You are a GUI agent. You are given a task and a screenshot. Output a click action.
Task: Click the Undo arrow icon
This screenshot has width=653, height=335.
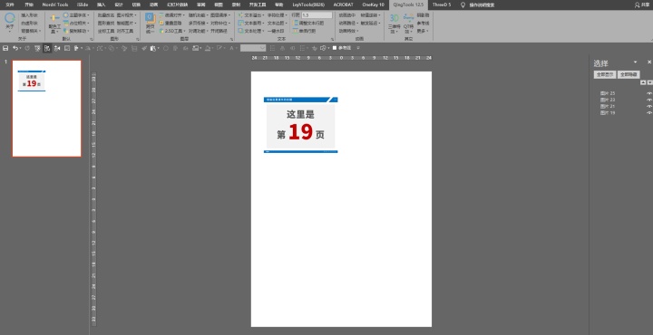[15, 48]
